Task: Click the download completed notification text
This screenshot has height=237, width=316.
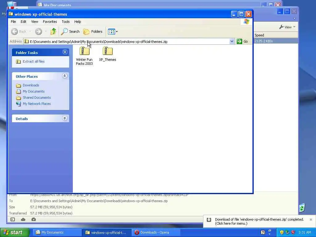Action: click(x=259, y=221)
